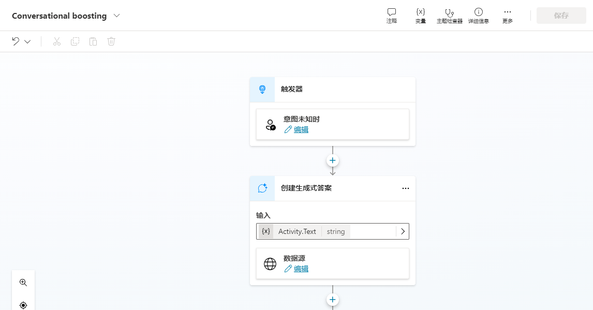The width and height of the screenshot is (593, 310).
Task: Click the 保存 save button
Action: point(561,16)
